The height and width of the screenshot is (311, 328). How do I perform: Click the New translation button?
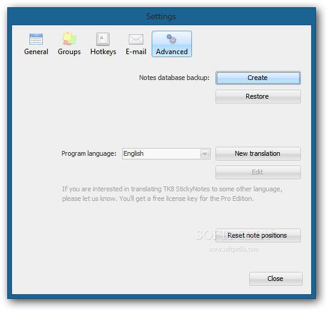pyautogui.click(x=258, y=154)
